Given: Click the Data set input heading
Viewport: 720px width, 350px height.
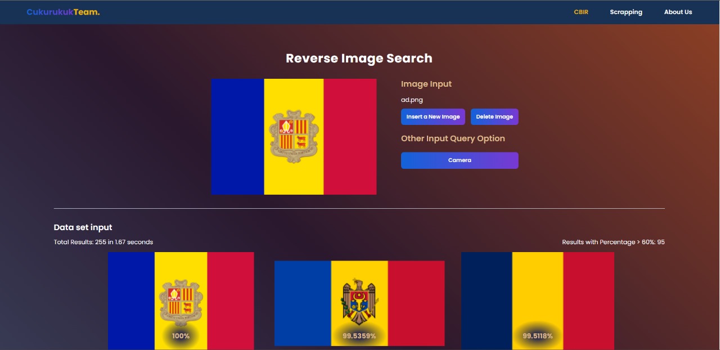Looking at the screenshot, I should (x=83, y=227).
